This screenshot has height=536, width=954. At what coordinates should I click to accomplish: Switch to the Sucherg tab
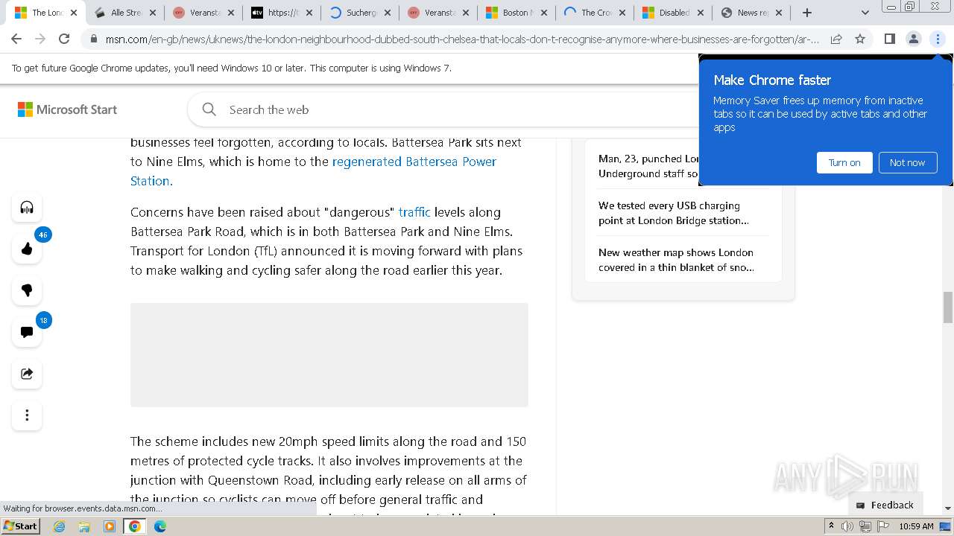[x=360, y=13]
